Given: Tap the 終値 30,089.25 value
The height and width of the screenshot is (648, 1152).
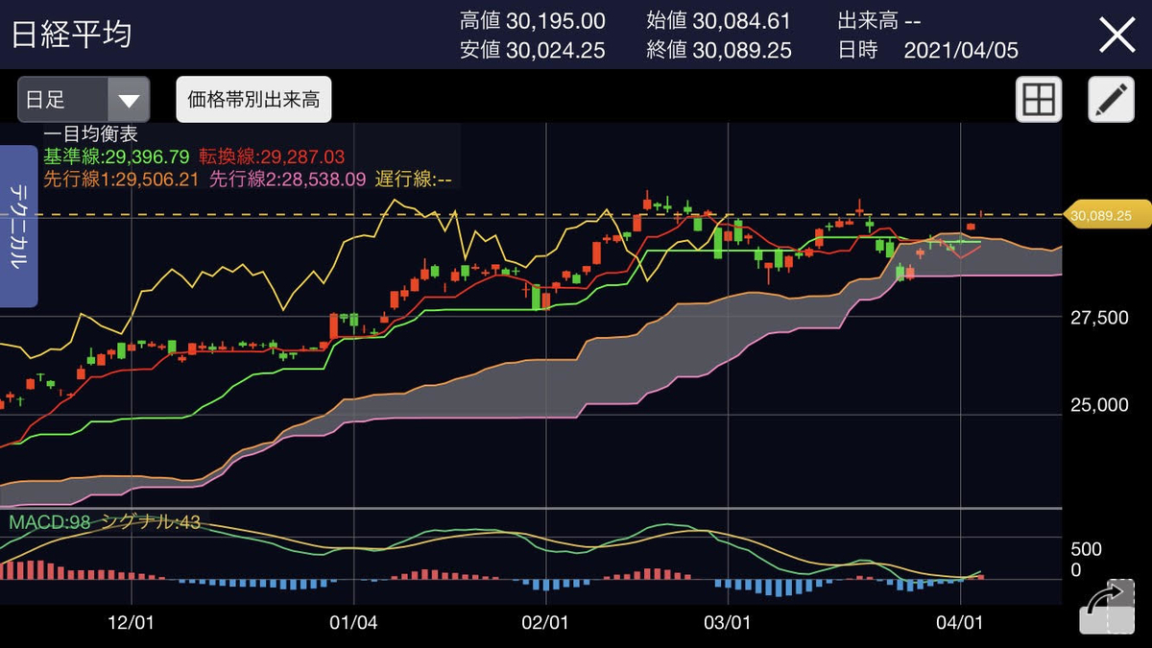Looking at the screenshot, I should 719,51.
